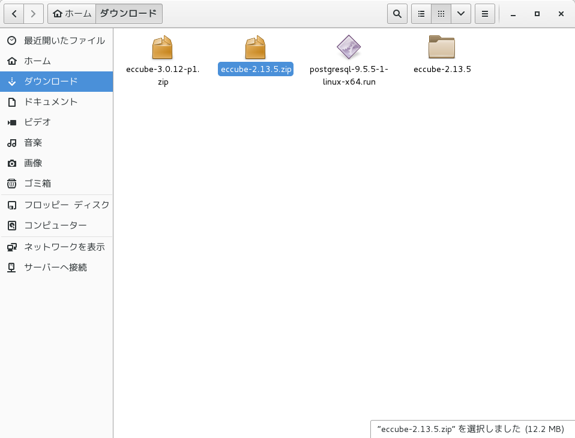Select ダウンロード in the path bar
Image resolution: width=575 pixels, height=438 pixels.
tap(128, 14)
